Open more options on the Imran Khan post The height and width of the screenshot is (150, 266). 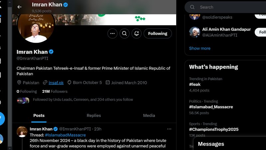pyautogui.click(x=169, y=129)
